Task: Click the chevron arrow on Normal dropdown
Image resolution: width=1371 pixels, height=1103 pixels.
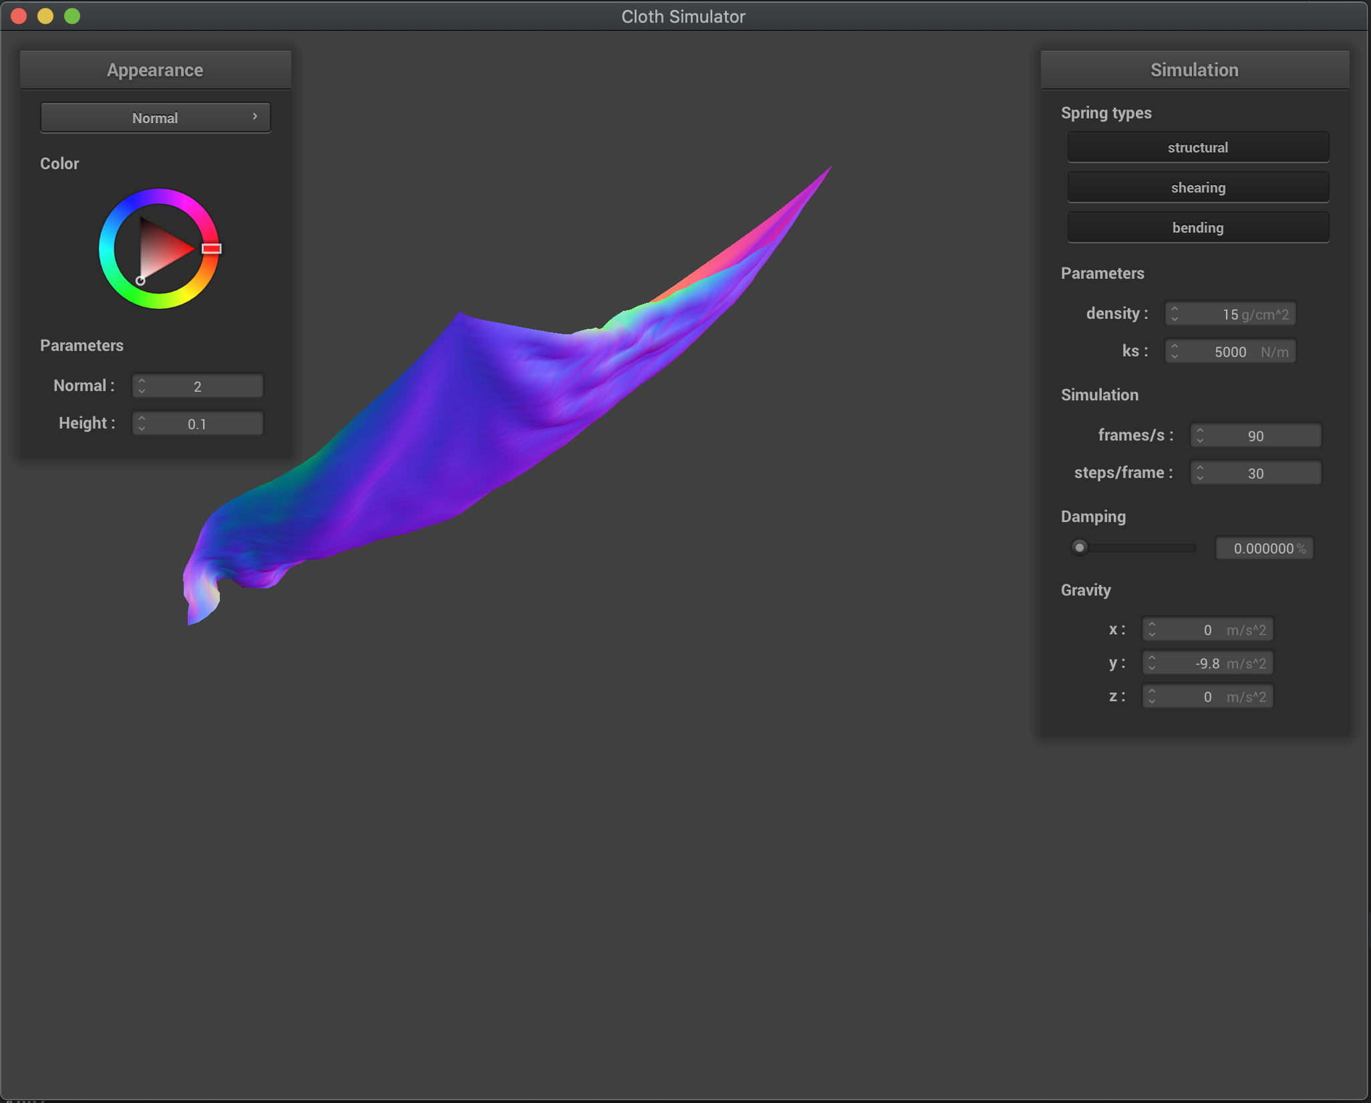Action: 255,116
